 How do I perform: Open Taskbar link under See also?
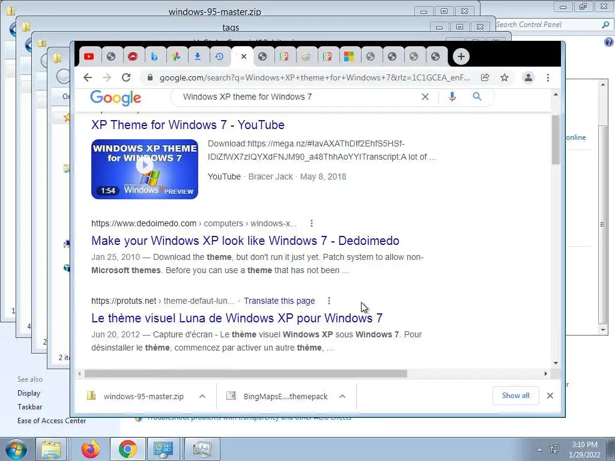click(29, 407)
